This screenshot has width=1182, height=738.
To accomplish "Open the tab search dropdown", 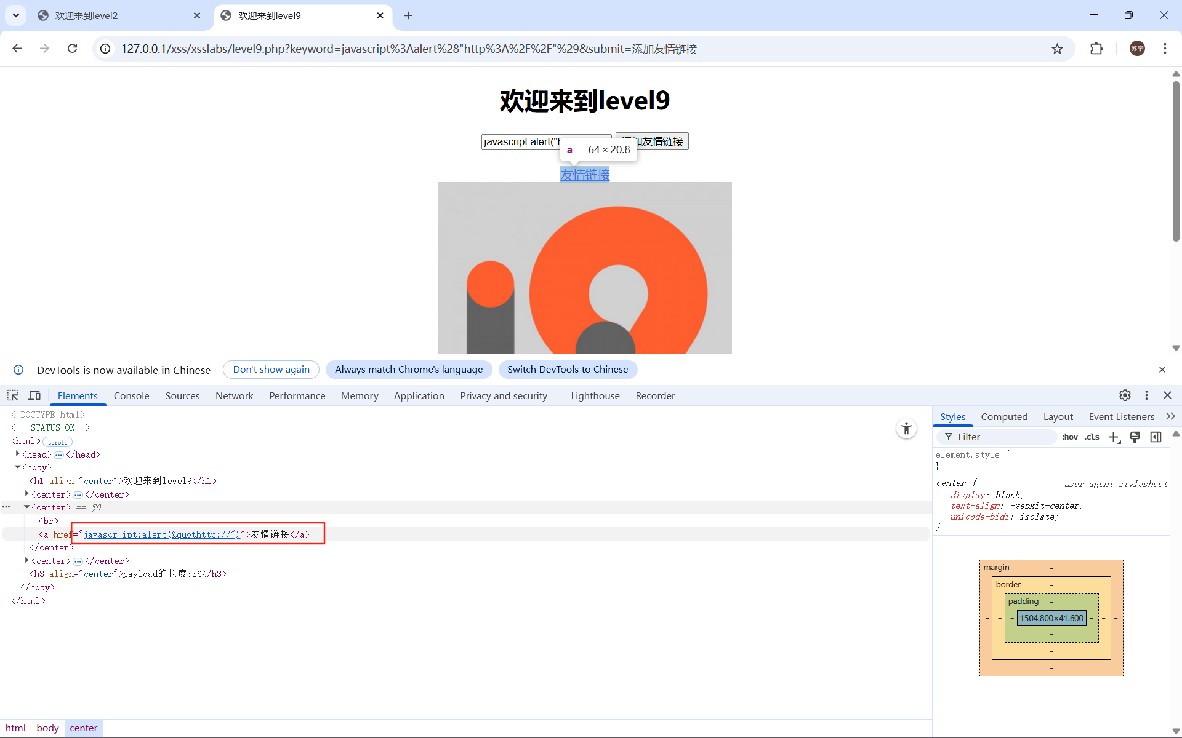I will [x=16, y=15].
